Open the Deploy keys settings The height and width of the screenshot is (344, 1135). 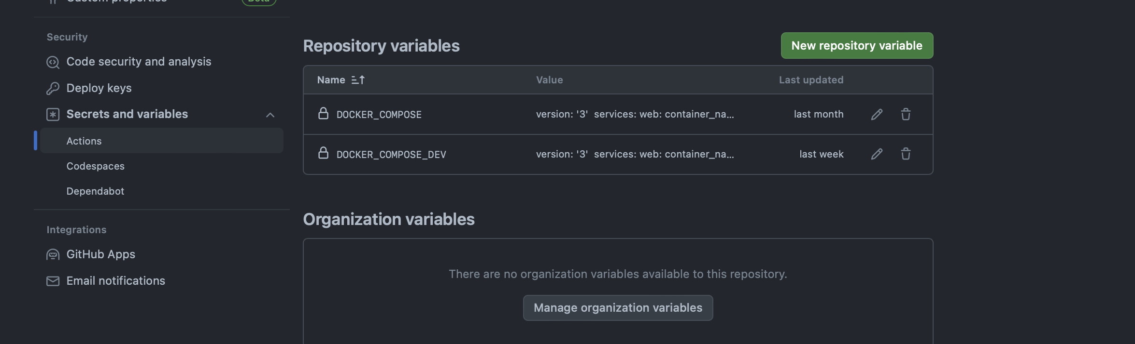(99, 88)
